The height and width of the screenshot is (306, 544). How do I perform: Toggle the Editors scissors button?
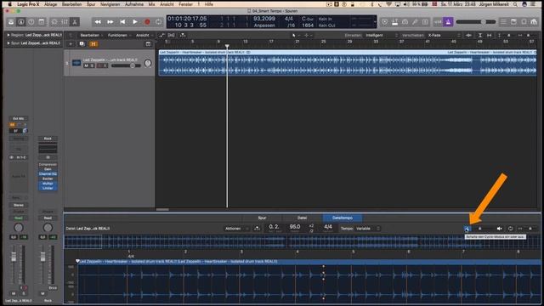(x=75, y=22)
